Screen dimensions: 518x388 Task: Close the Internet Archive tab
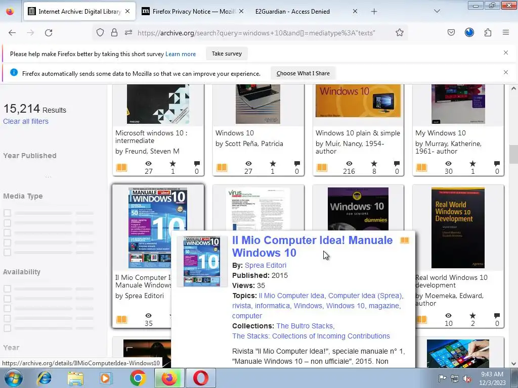click(127, 11)
